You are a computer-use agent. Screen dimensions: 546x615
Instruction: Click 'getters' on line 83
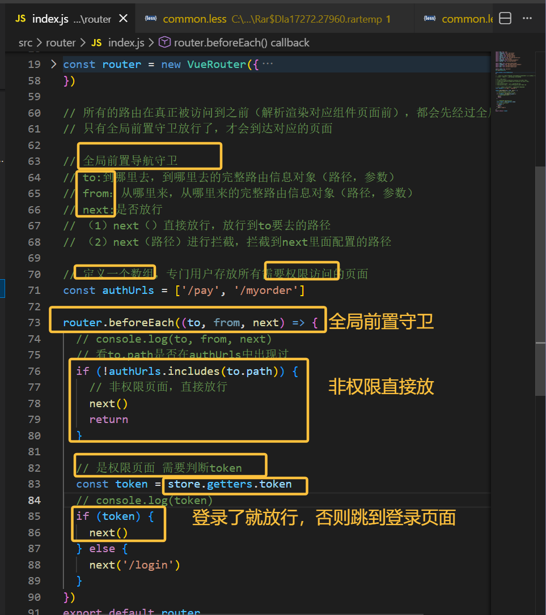pos(230,484)
